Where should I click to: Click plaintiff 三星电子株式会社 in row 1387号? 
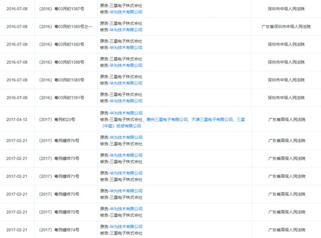[126, 6]
